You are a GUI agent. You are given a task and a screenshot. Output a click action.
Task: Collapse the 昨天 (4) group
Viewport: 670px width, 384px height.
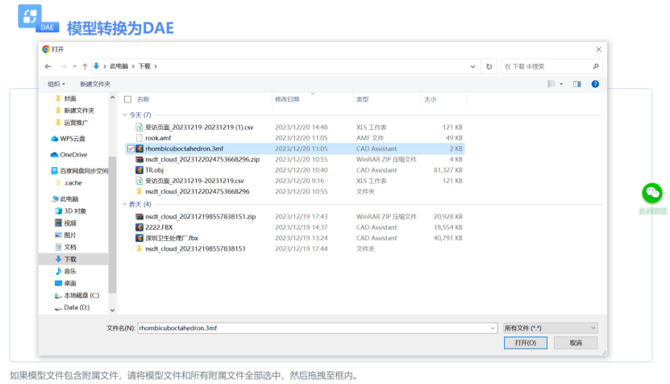(124, 204)
